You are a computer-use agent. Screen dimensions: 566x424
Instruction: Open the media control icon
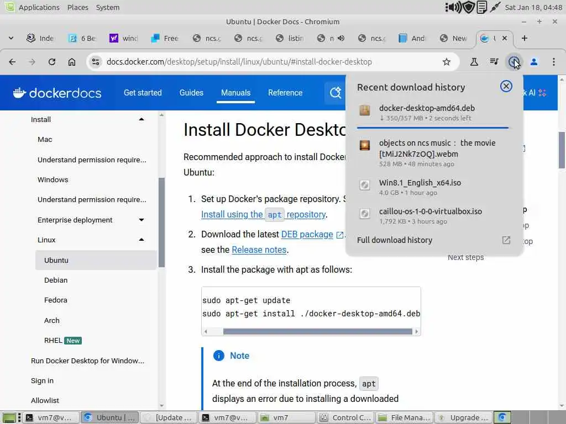point(494,62)
